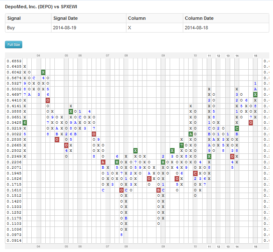Screen dimensions: 273x252
Task: Click red C marker on 0.1945 row
Action: tap(195, 173)
